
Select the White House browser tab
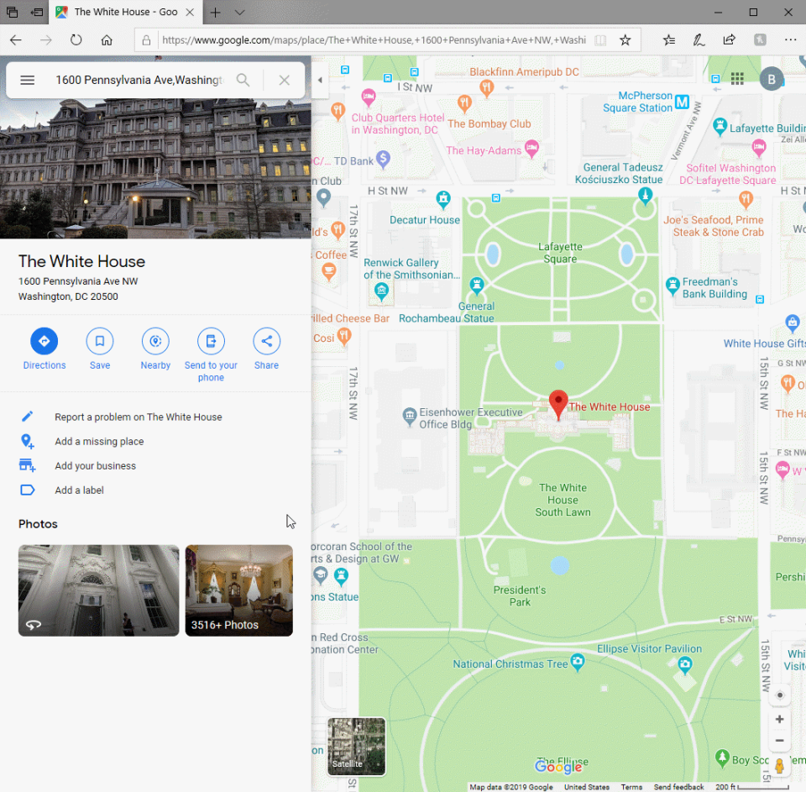[x=124, y=13]
